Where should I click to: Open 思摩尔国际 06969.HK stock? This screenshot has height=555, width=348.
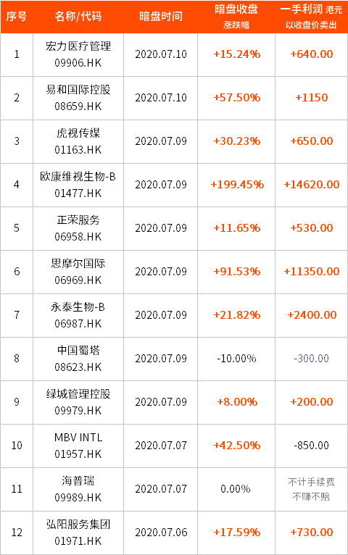point(78,272)
